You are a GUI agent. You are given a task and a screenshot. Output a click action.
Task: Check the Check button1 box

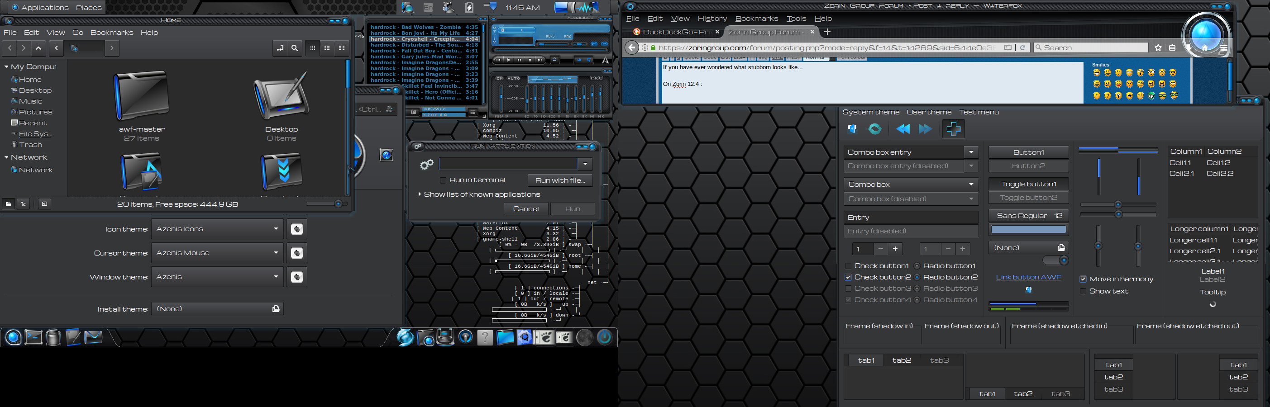click(x=848, y=266)
